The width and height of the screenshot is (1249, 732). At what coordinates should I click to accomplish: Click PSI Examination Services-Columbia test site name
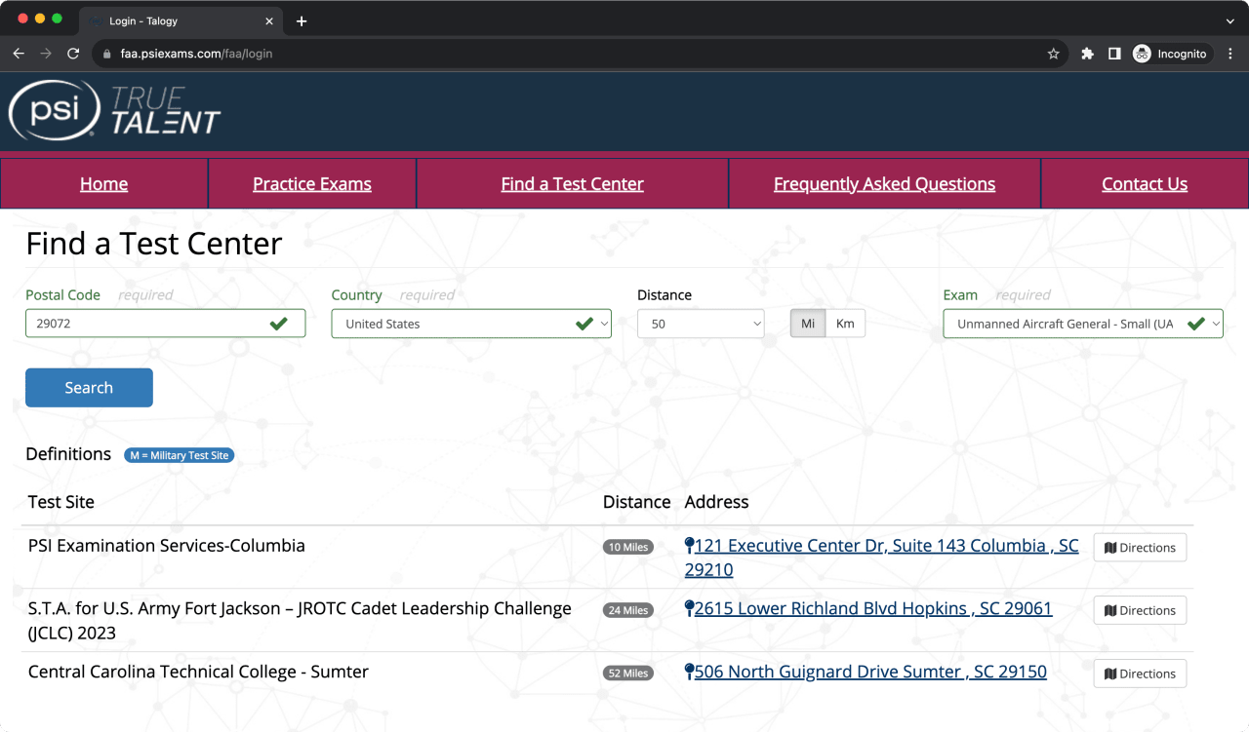click(167, 546)
